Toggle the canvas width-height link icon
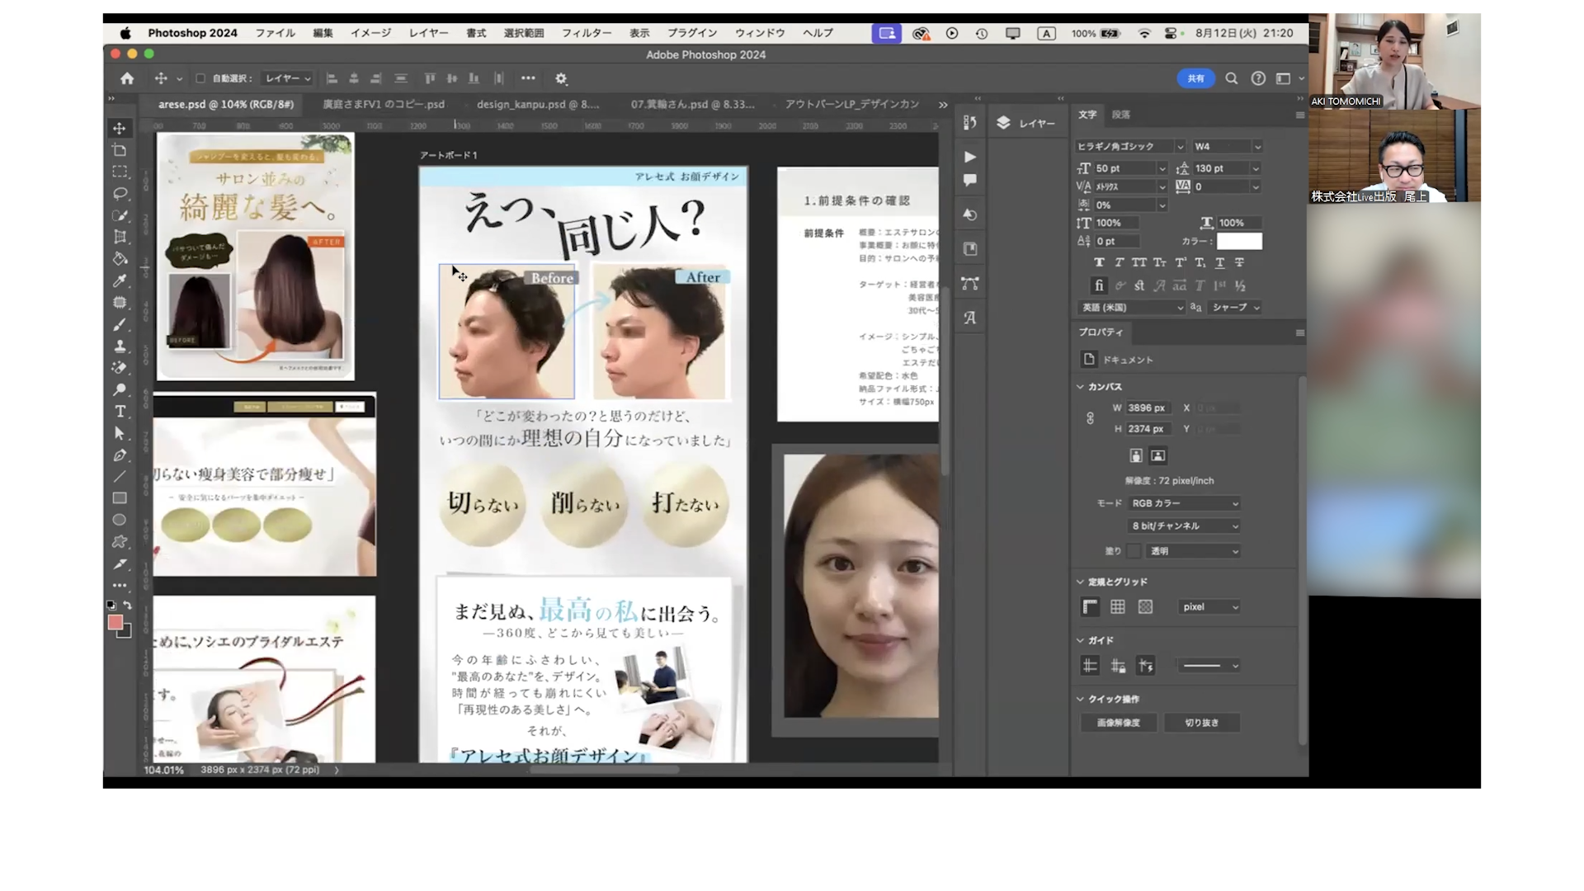This screenshot has height=891, width=1584. tap(1090, 418)
